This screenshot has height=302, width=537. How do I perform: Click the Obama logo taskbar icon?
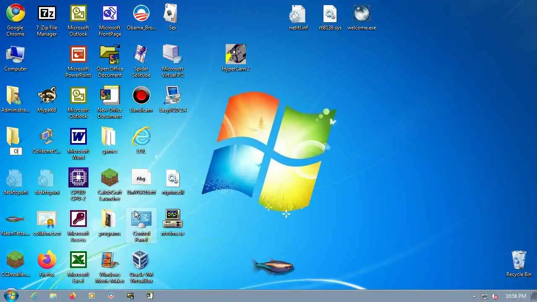[x=111, y=296]
